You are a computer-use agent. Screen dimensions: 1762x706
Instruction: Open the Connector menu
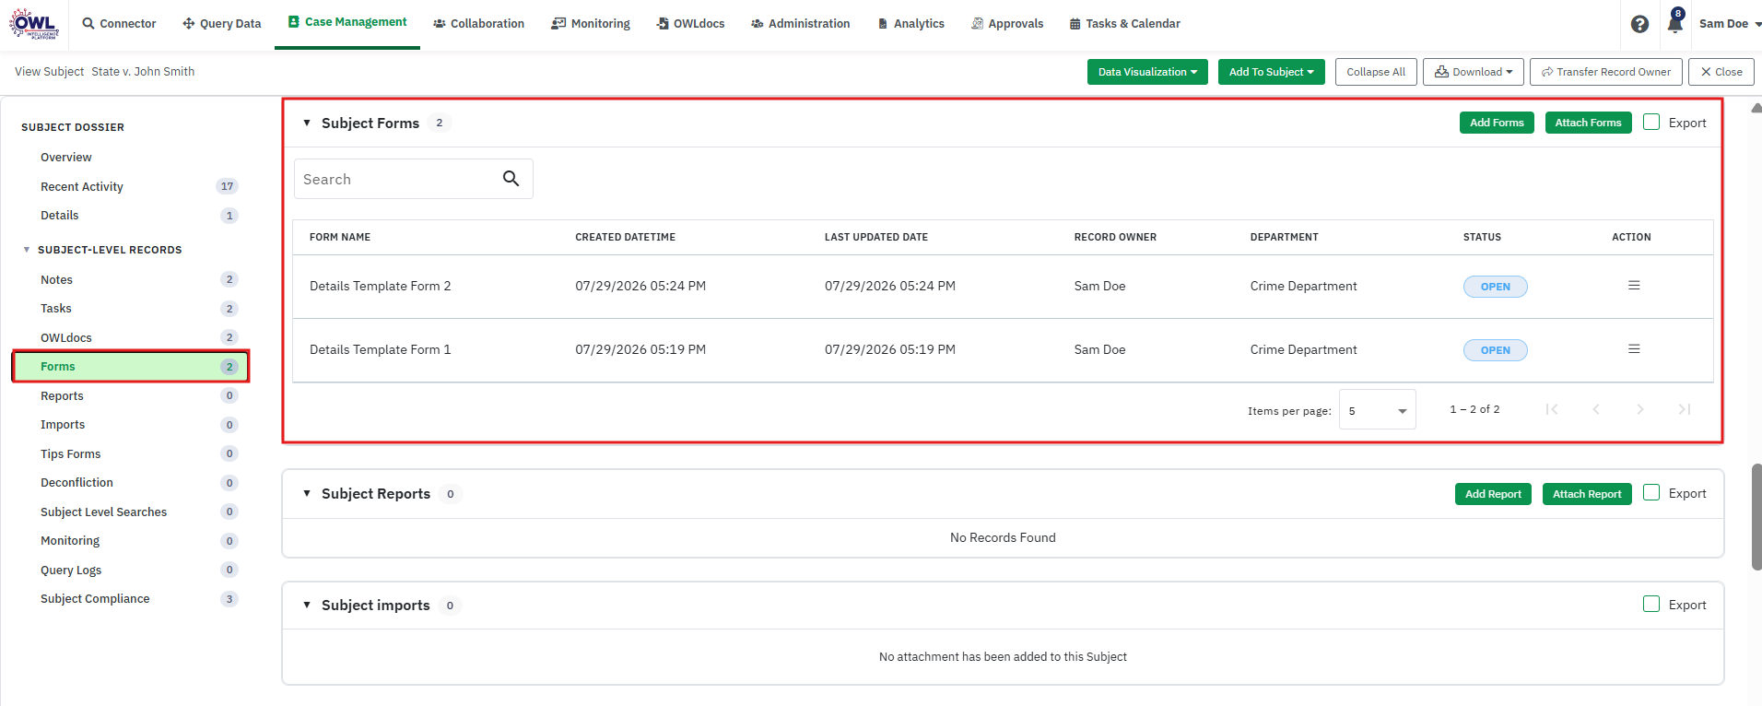pyautogui.click(x=120, y=24)
